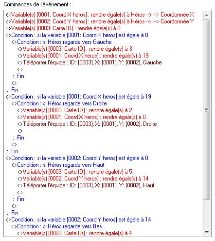Select the Téléporter l'équipe Haut command
Image resolution: width=215 pixels, height=241 pixels.
[86, 185]
